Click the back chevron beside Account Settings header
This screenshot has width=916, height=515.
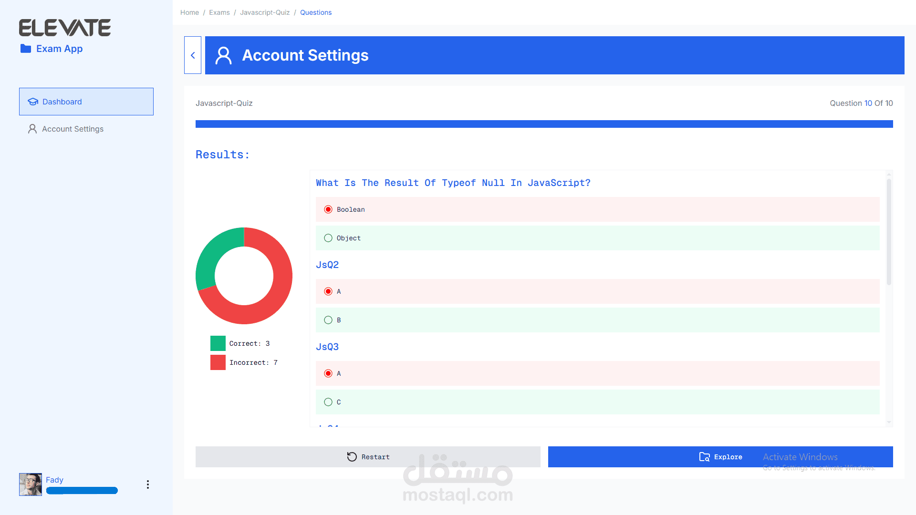pos(193,55)
